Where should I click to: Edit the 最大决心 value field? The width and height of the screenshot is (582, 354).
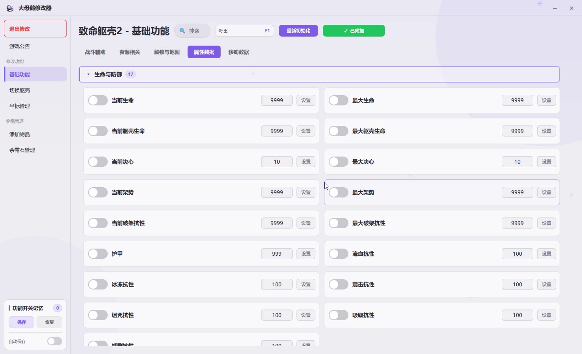pos(518,162)
